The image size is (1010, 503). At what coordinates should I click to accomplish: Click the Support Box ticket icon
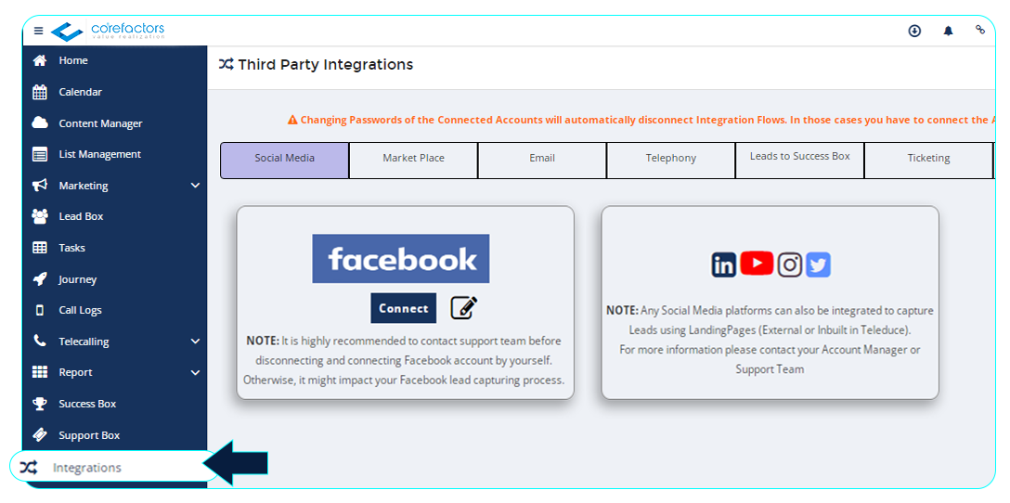tap(40, 435)
